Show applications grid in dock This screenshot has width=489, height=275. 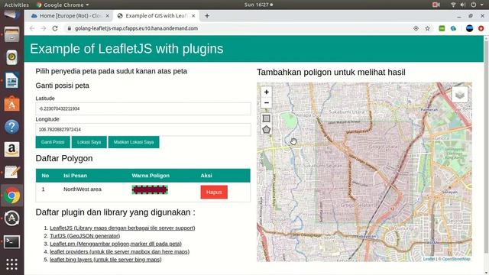pos(12,264)
